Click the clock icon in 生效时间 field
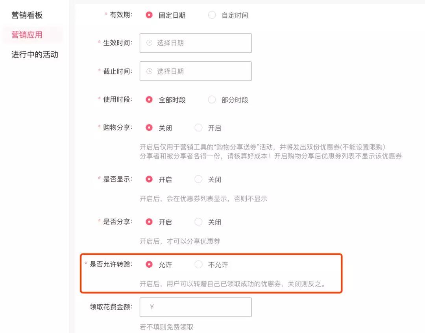The width and height of the screenshot is (425, 333). (x=150, y=43)
